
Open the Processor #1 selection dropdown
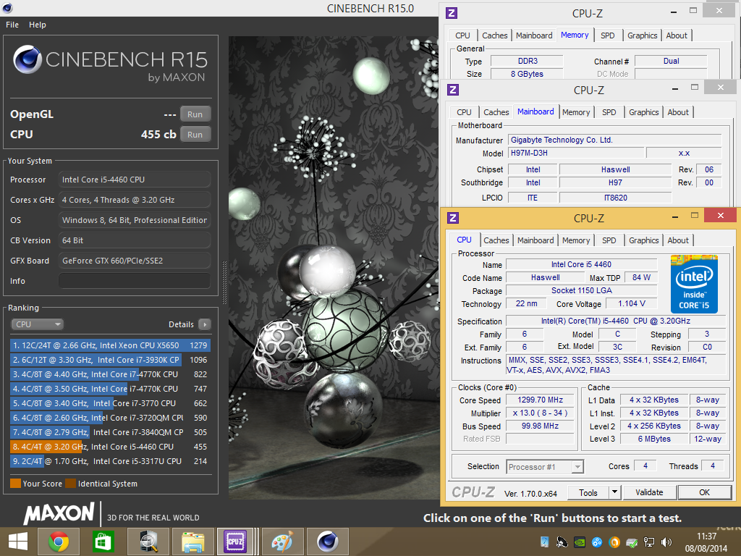coord(545,467)
